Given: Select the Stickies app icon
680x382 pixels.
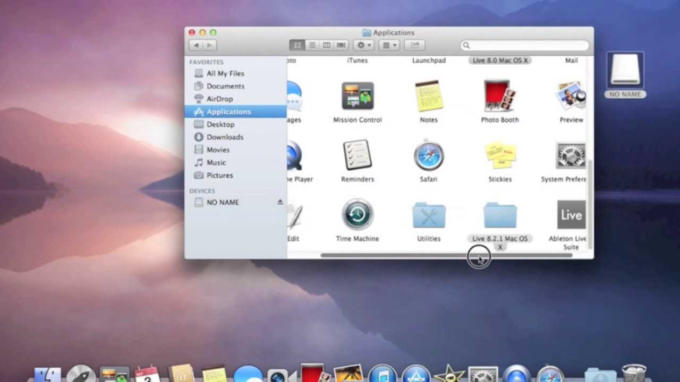Looking at the screenshot, I should tap(500, 155).
